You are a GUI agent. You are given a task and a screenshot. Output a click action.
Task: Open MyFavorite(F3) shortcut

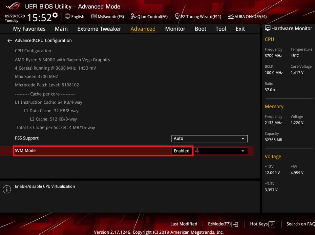108,16
